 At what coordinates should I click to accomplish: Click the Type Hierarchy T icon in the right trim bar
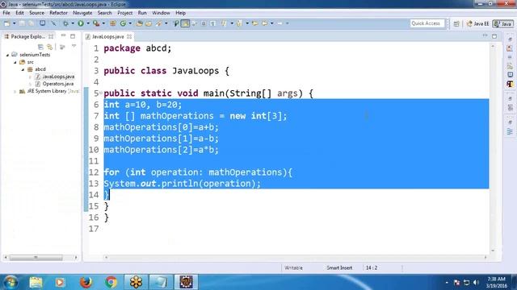pos(510,84)
